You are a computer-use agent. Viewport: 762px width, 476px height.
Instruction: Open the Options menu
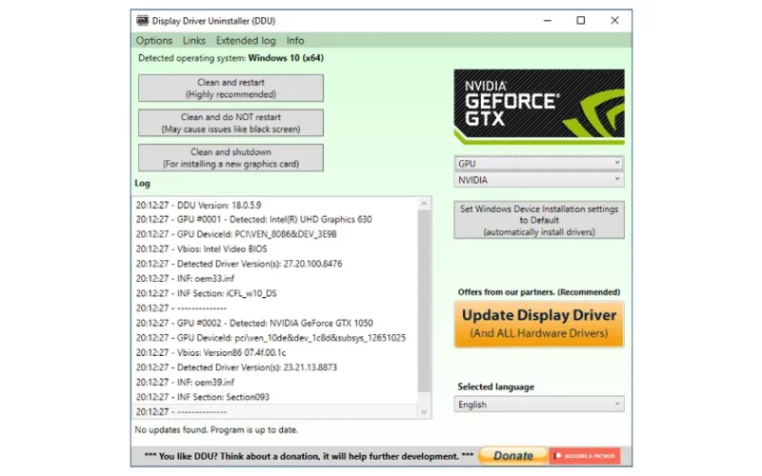[x=154, y=41]
